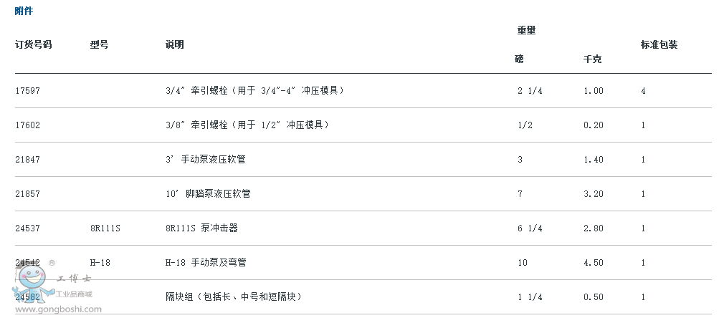
Task: Click the 订货号码 column header
Action: [33, 44]
